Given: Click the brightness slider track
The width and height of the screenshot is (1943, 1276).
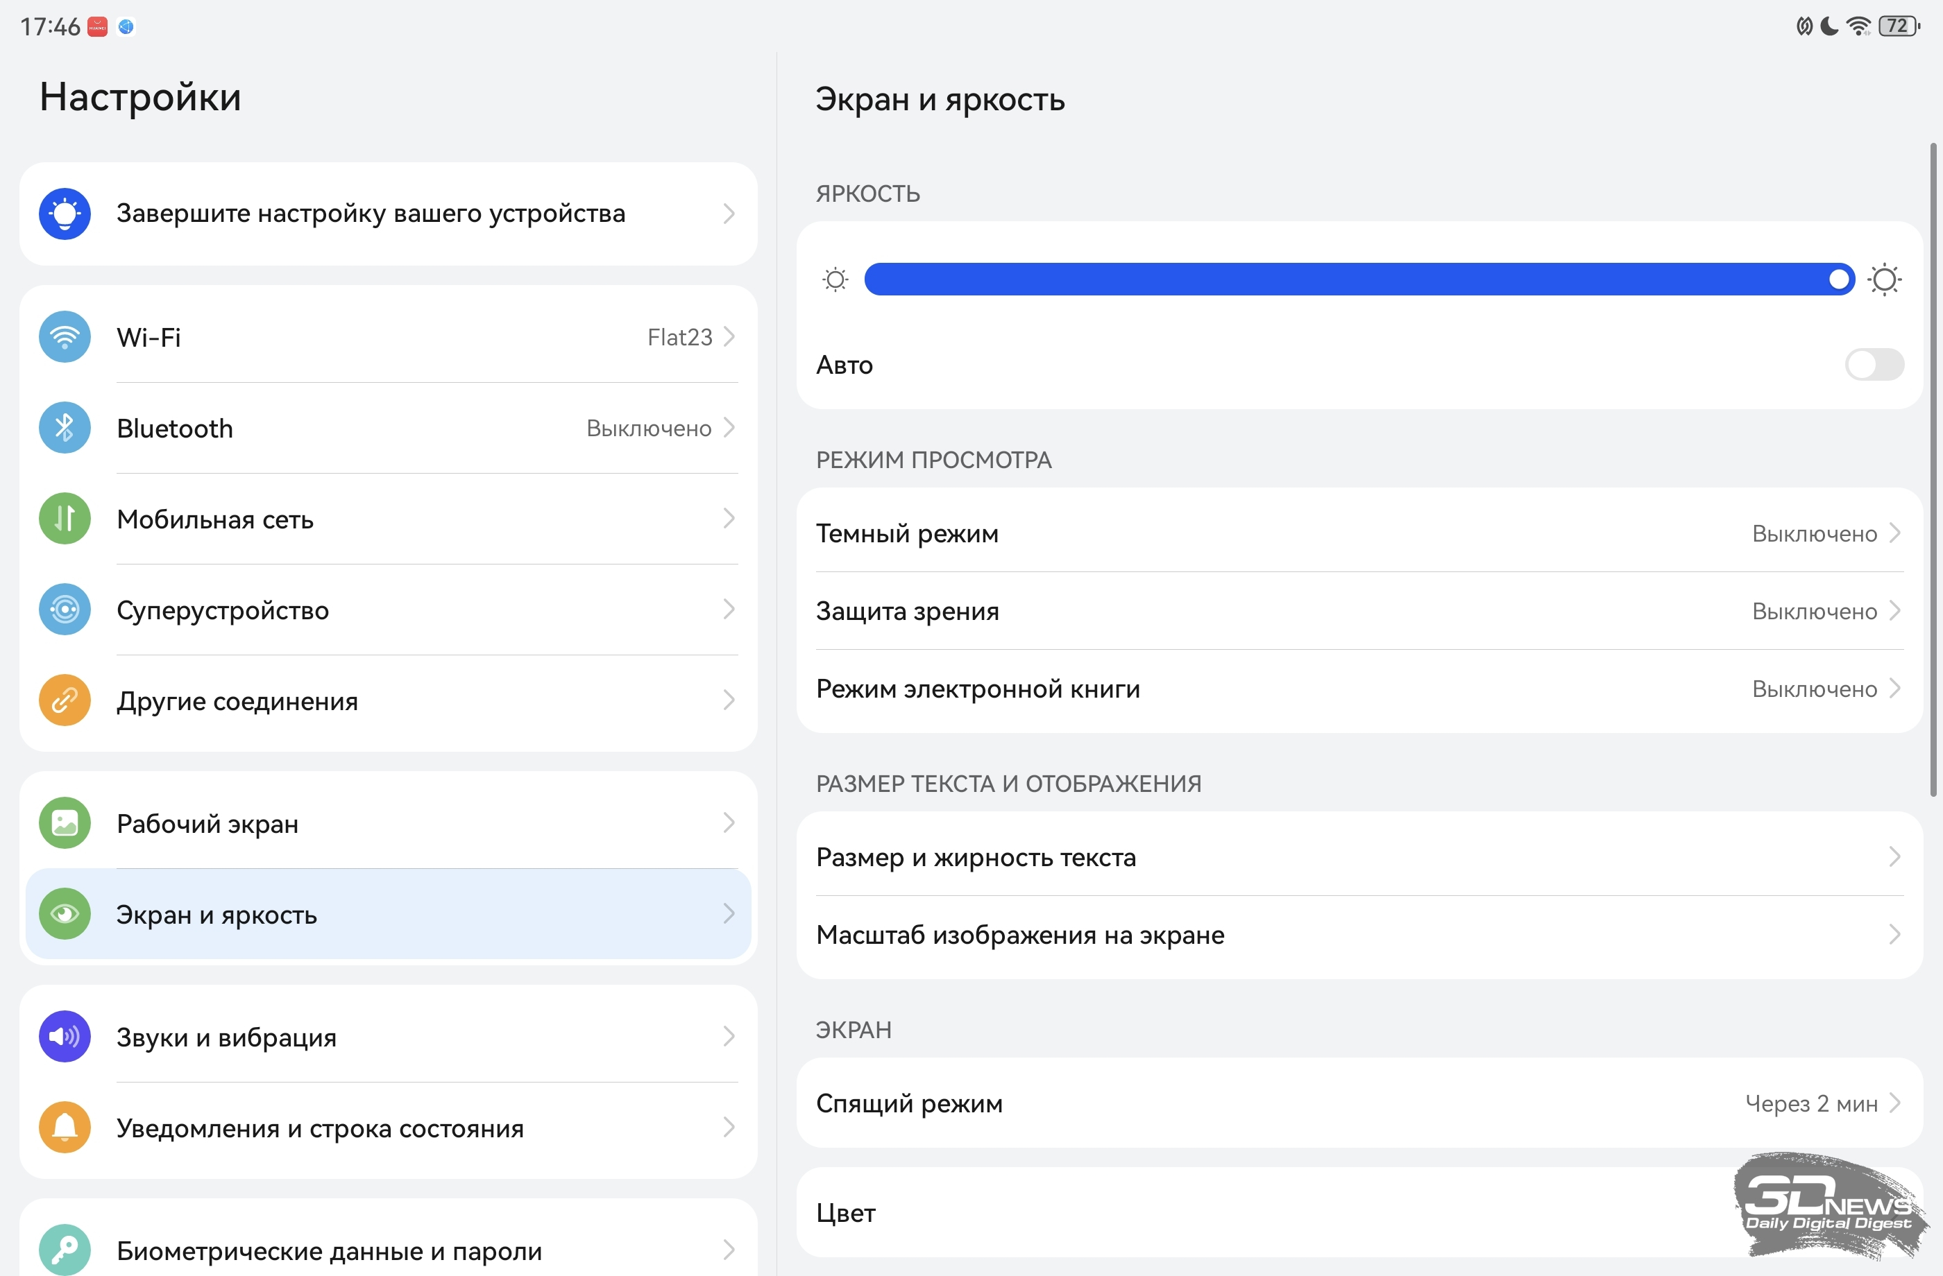Looking at the screenshot, I should [1359, 280].
